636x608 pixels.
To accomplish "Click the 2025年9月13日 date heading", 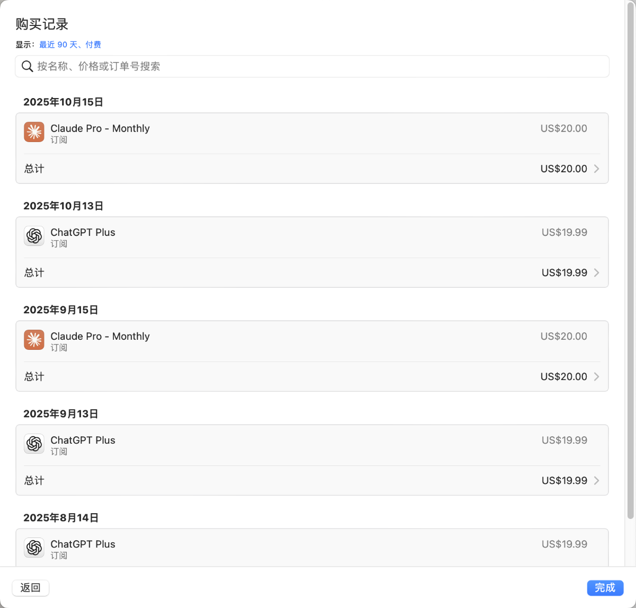I will point(60,413).
